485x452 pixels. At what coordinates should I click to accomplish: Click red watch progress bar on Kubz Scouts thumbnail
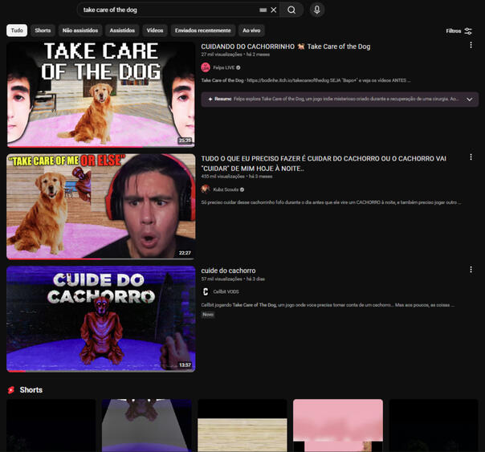(x=54, y=259)
